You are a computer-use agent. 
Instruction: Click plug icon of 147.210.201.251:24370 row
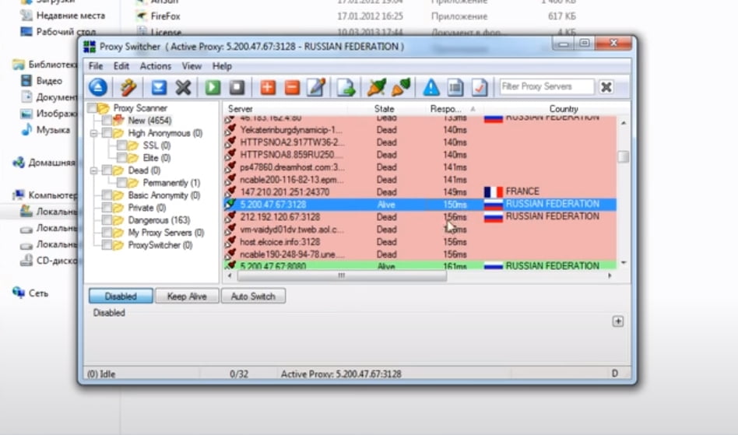pos(230,192)
